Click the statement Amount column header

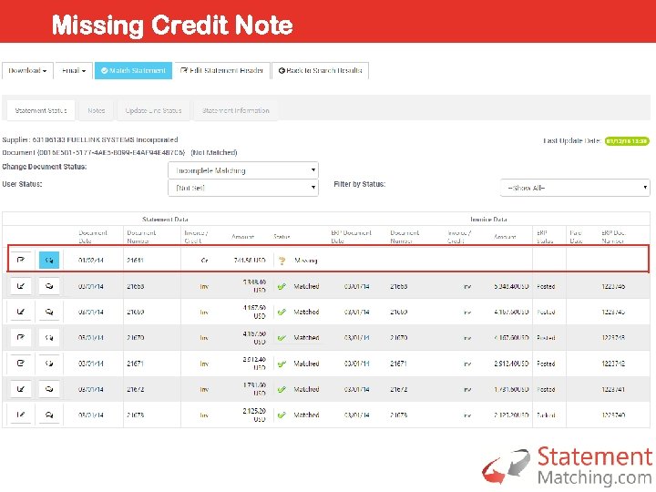coord(243,237)
